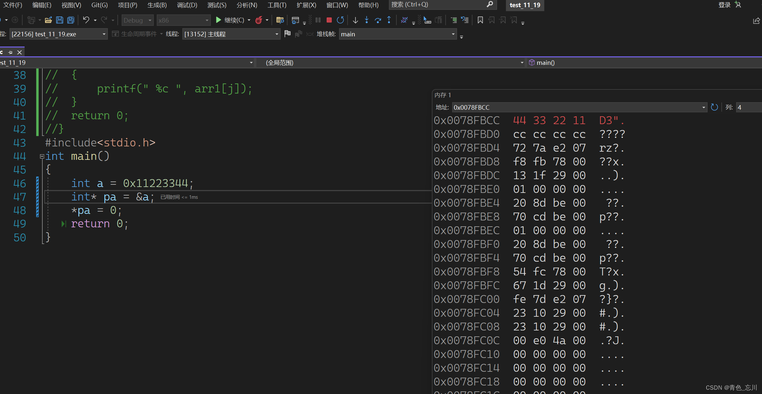This screenshot has width=762, height=394.
Task: Step Into the current statement
Action: [x=367, y=20]
